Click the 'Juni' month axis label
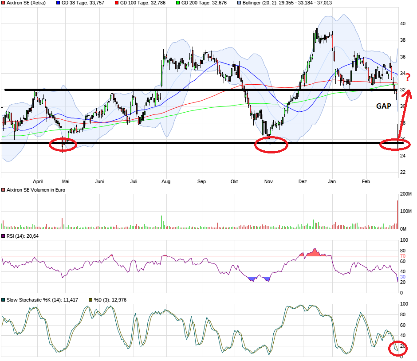 pyautogui.click(x=100, y=181)
